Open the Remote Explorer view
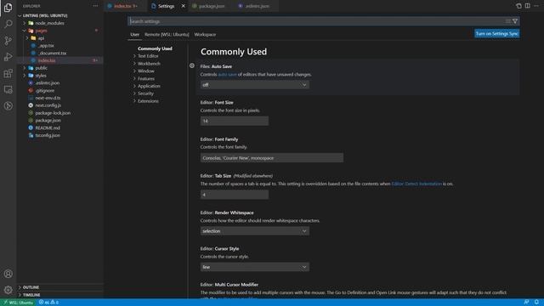 (x=8, y=89)
